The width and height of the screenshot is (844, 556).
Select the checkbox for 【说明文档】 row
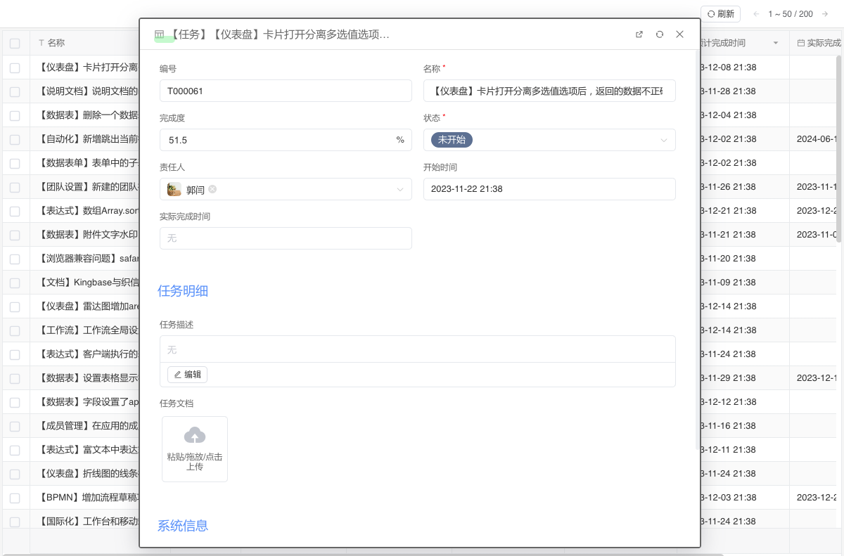pyautogui.click(x=15, y=91)
